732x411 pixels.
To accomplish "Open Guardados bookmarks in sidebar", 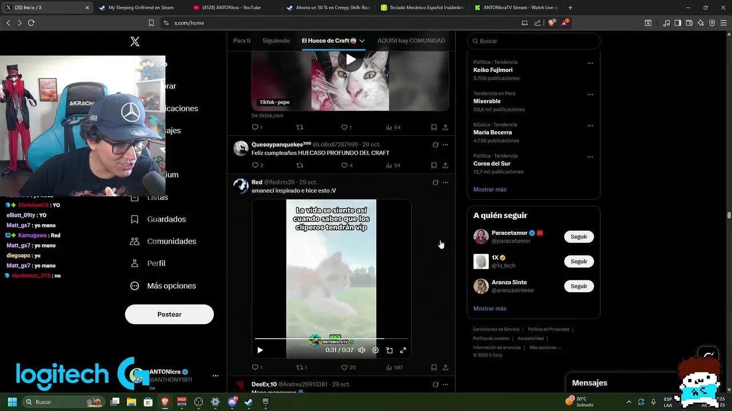I will point(158,219).
